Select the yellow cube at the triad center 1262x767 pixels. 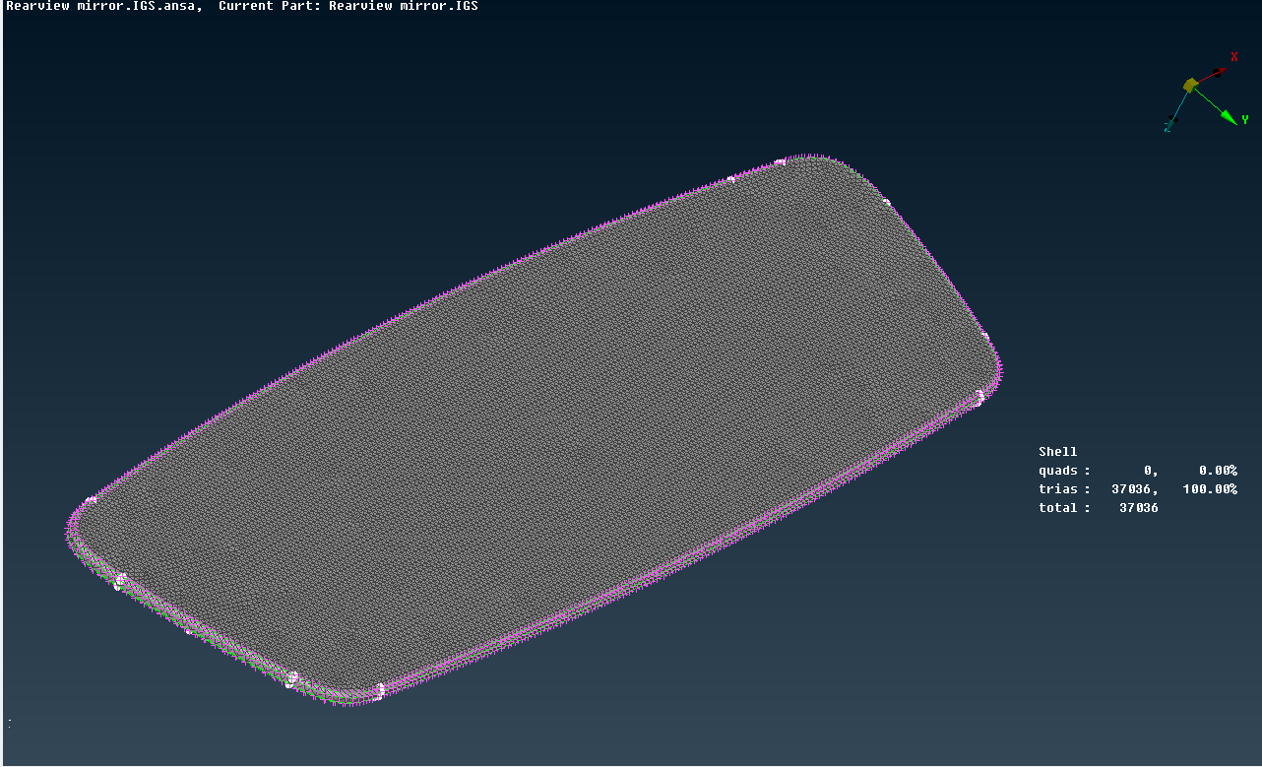click(x=1190, y=86)
